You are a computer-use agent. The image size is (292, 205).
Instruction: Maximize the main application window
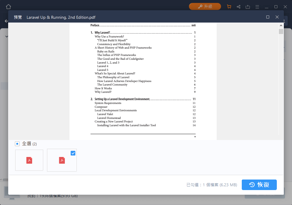click(276, 7)
